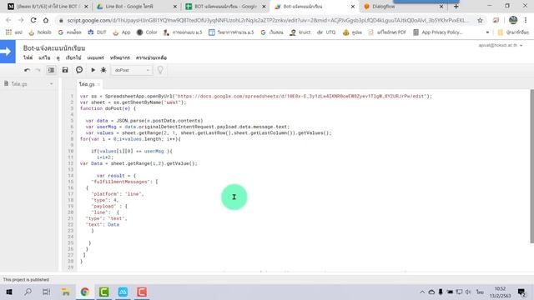534x300 pixels.
Task: Open File Explorer from the taskbar
Action: (66, 292)
